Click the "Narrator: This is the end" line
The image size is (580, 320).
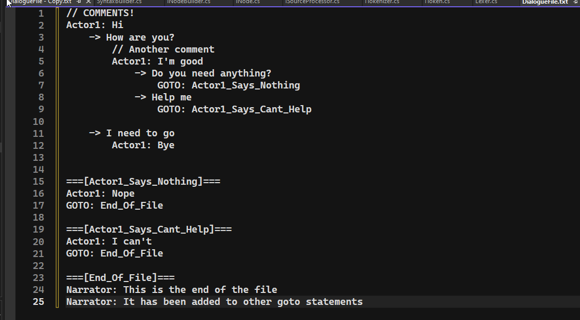pos(171,289)
